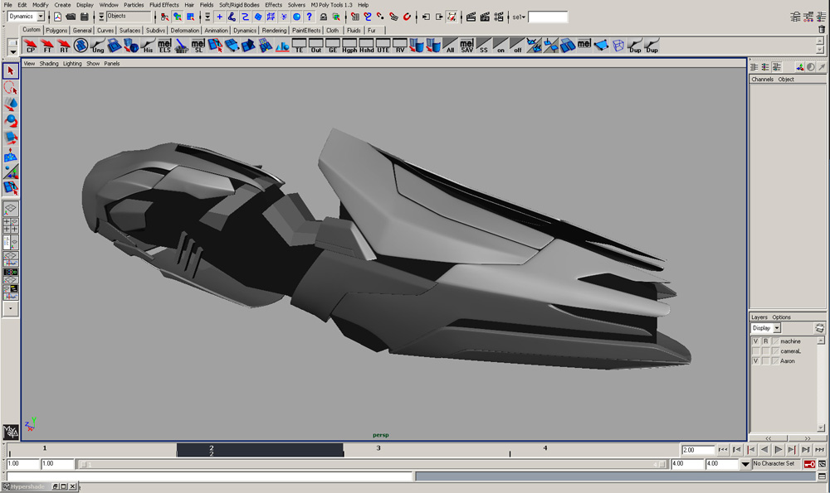Click the Options menu in layer editor

tap(781, 317)
